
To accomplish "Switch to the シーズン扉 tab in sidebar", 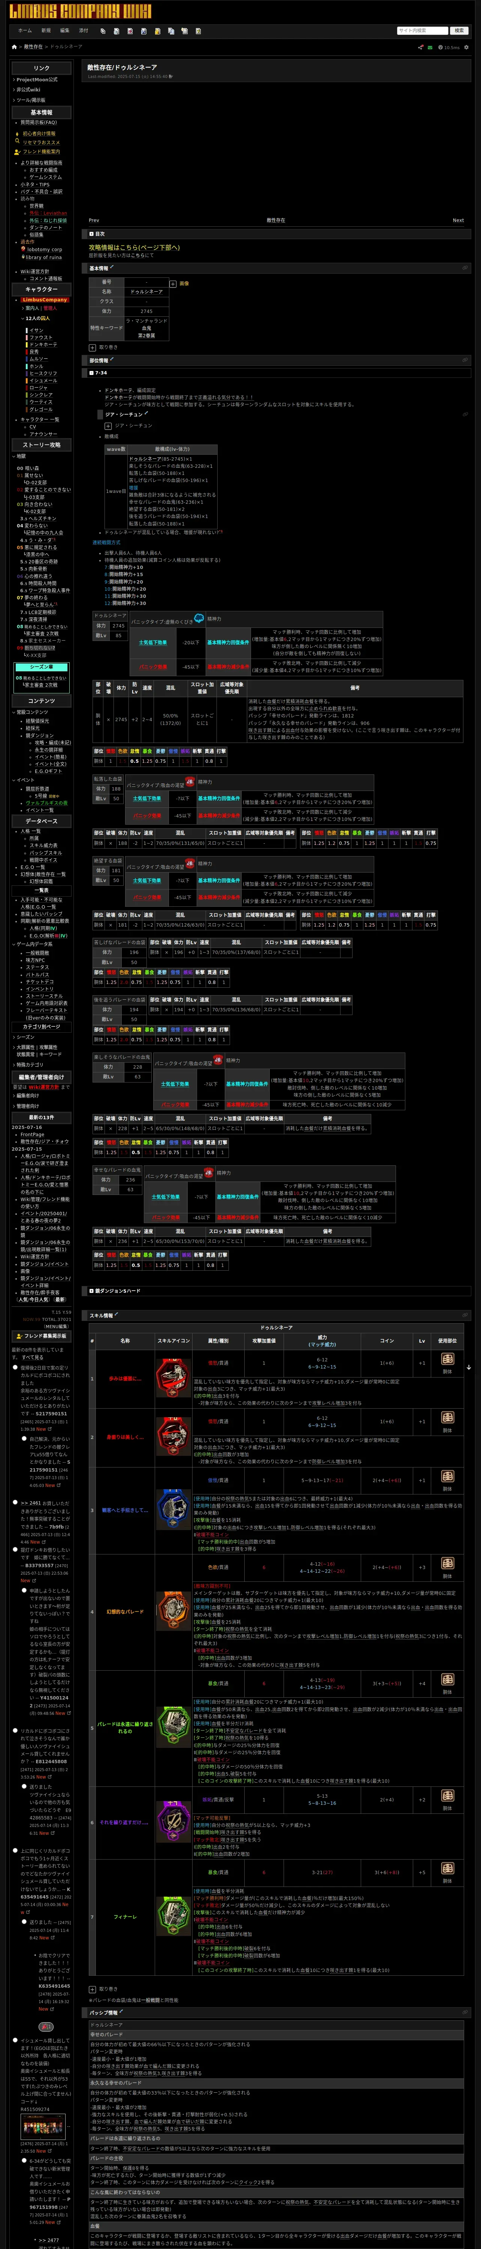I will (42, 667).
